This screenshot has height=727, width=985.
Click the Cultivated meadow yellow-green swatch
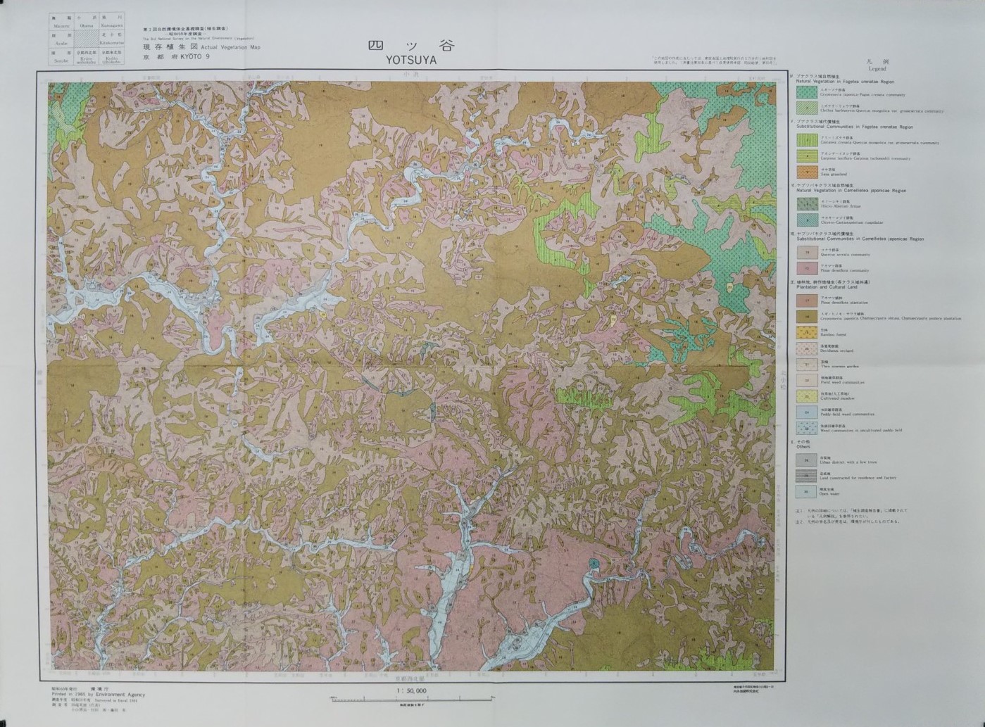807,396
